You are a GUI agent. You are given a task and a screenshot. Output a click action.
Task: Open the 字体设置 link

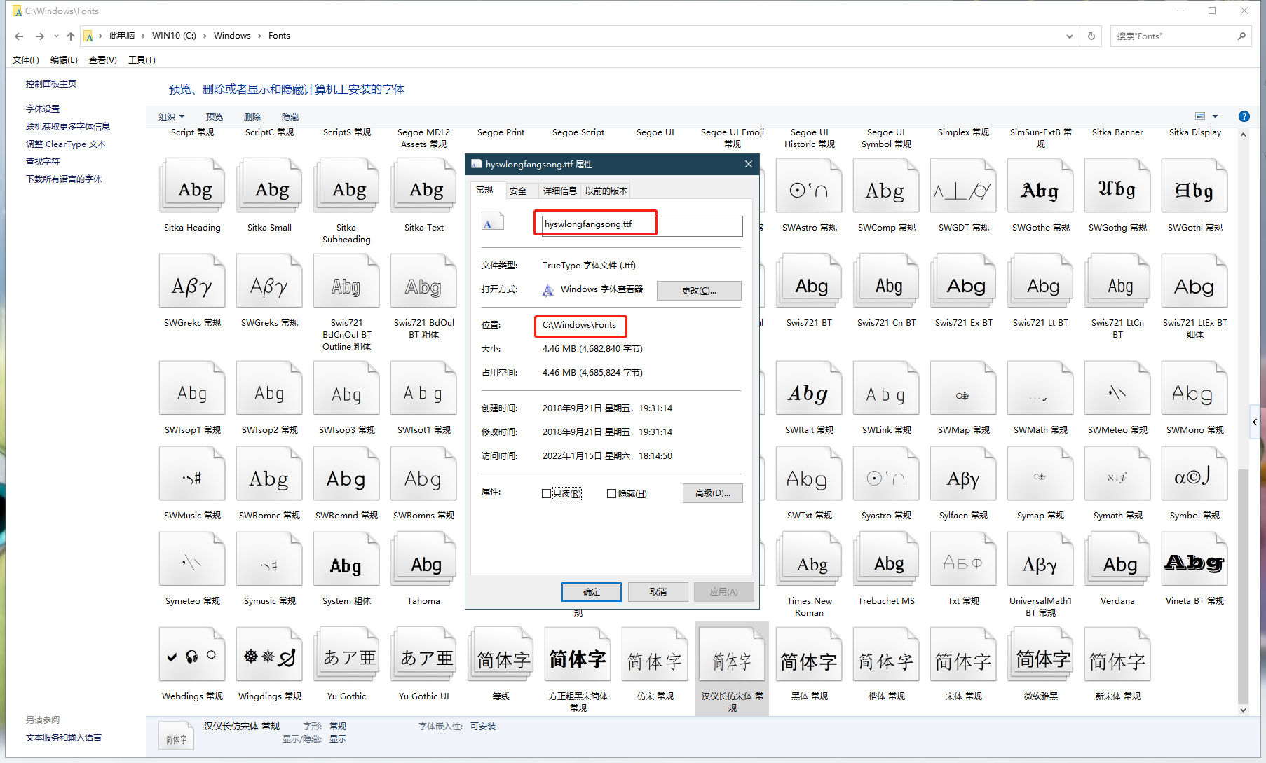(43, 109)
